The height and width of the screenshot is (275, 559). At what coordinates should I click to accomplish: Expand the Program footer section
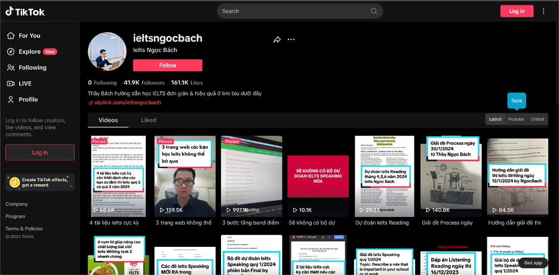click(16, 216)
